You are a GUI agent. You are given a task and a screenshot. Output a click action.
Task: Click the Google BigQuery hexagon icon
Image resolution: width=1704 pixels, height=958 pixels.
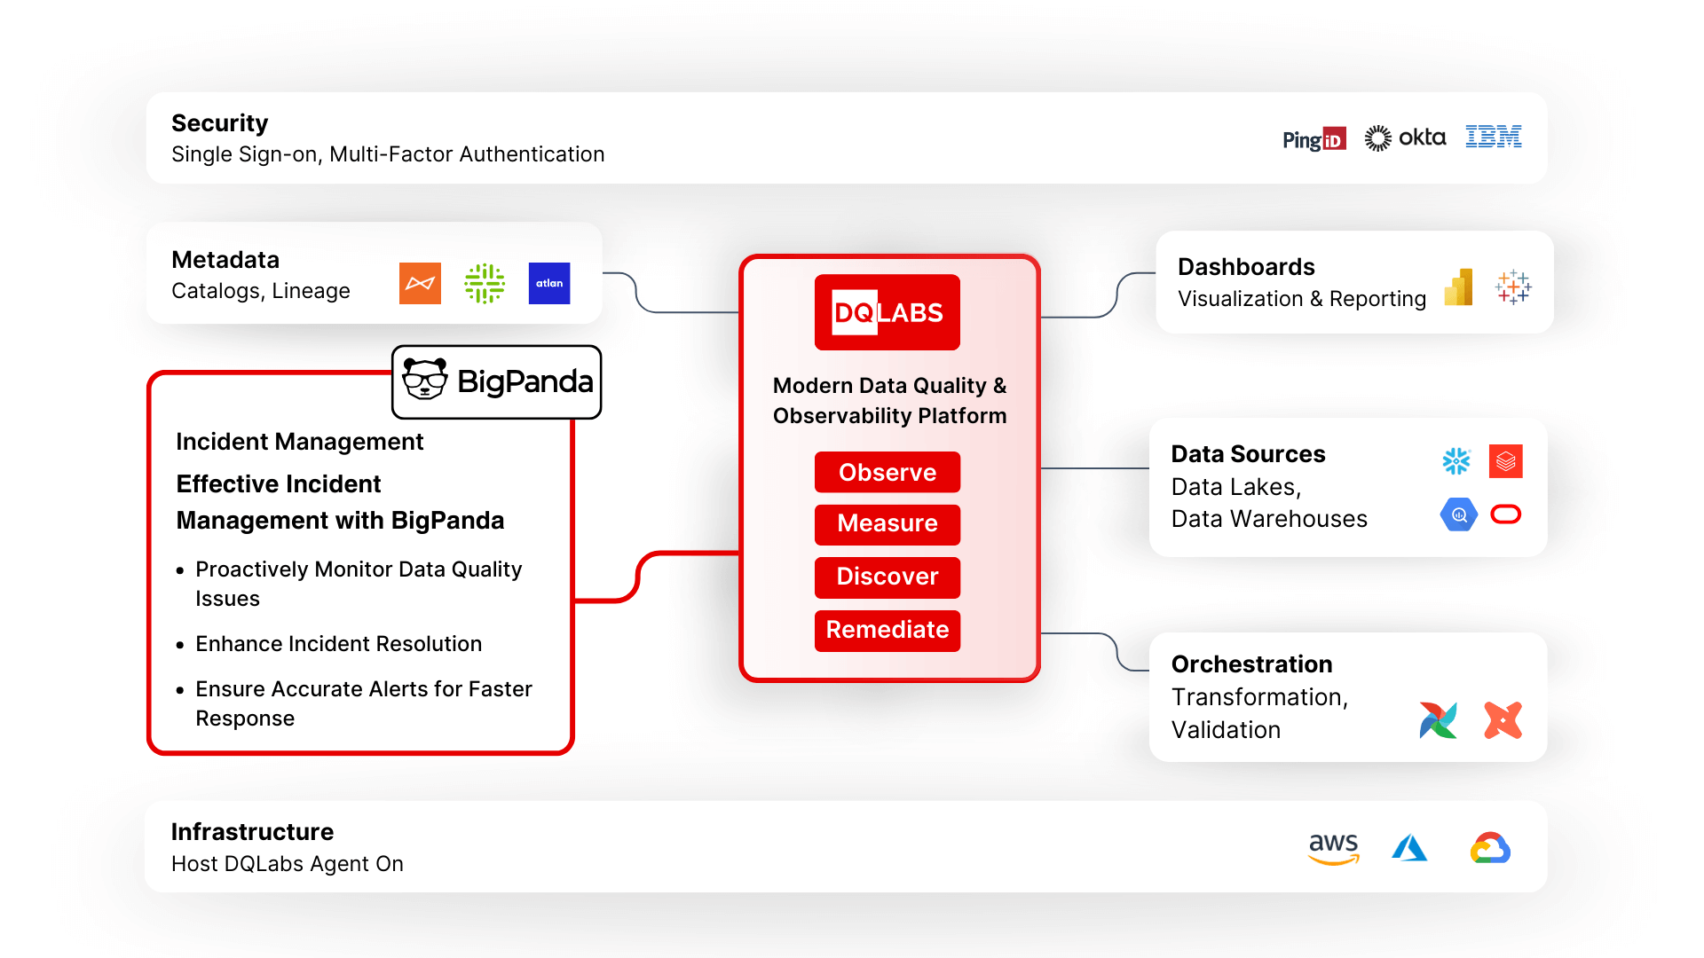pos(1458,514)
